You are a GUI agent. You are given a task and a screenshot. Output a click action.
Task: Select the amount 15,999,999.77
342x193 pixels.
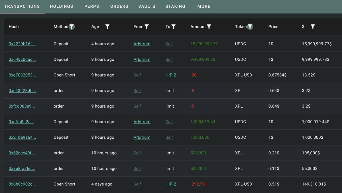(204, 44)
